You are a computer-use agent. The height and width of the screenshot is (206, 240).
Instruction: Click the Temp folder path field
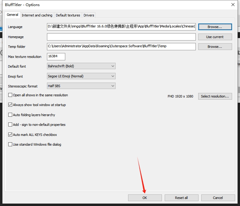coord(121,47)
